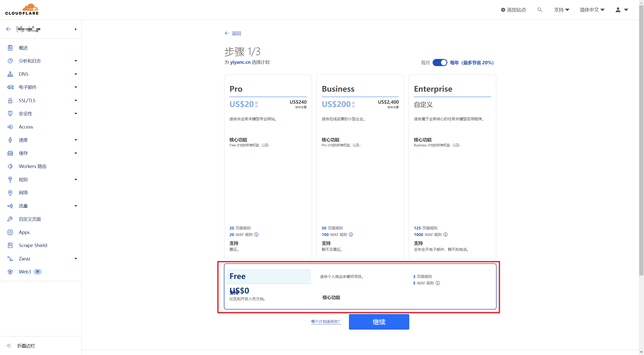Click the back arrow beside domain name
The width and height of the screenshot is (644, 355).
[9, 29]
